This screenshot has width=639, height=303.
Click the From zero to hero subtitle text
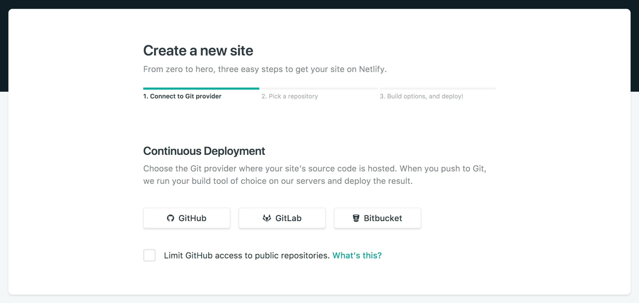point(265,69)
